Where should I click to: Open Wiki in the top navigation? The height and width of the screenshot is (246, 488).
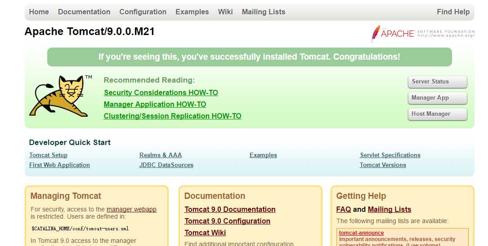click(225, 12)
